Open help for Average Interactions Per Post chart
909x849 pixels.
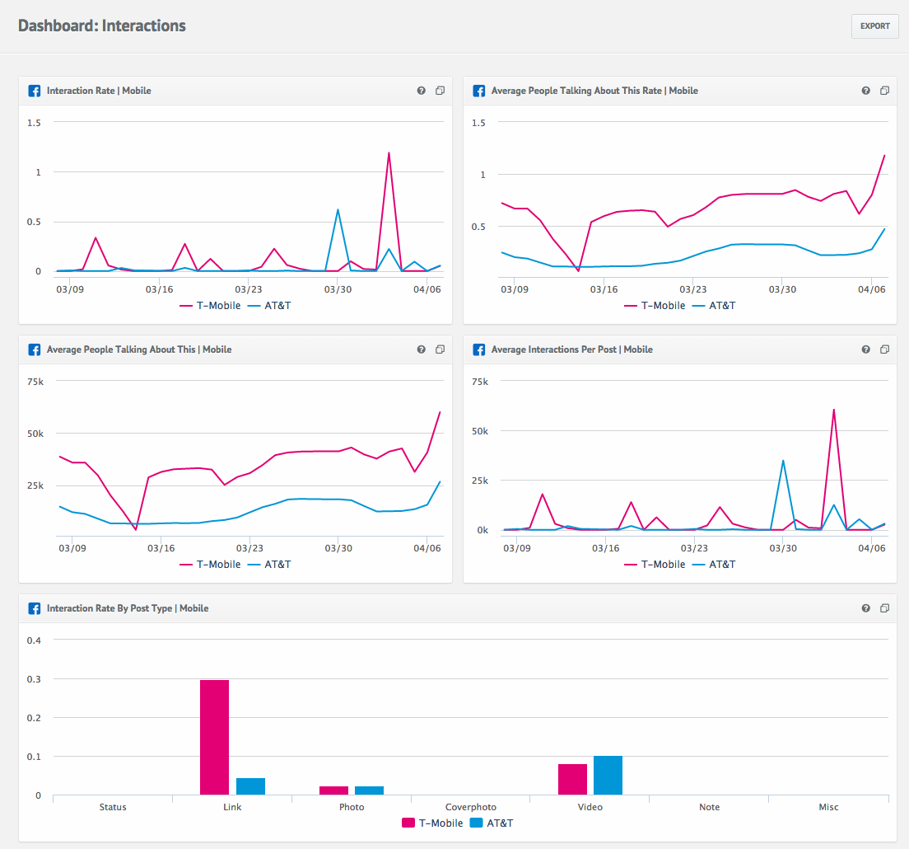coord(865,349)
